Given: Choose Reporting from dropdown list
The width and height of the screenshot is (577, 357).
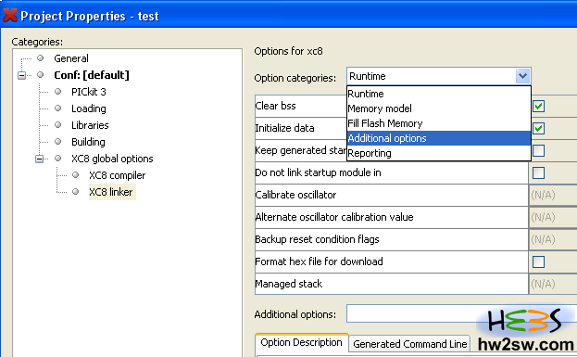Looking at the screenshot, I should (x=439, y=153).
